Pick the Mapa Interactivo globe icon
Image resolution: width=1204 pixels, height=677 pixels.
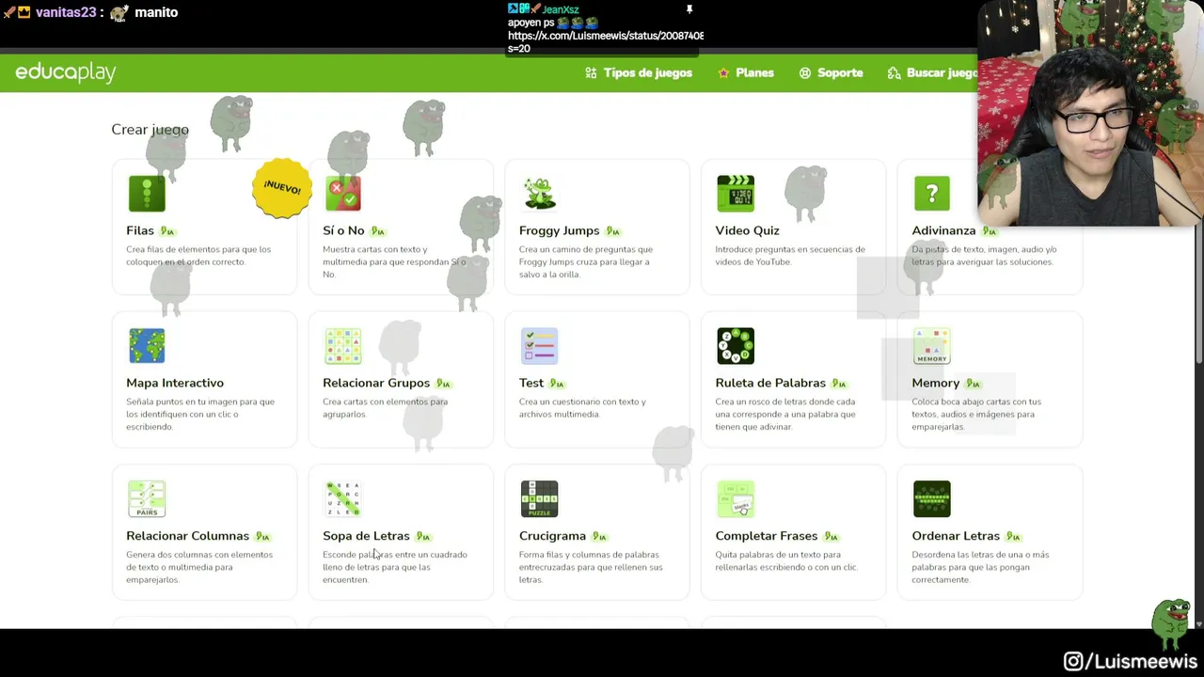point(147,346)
